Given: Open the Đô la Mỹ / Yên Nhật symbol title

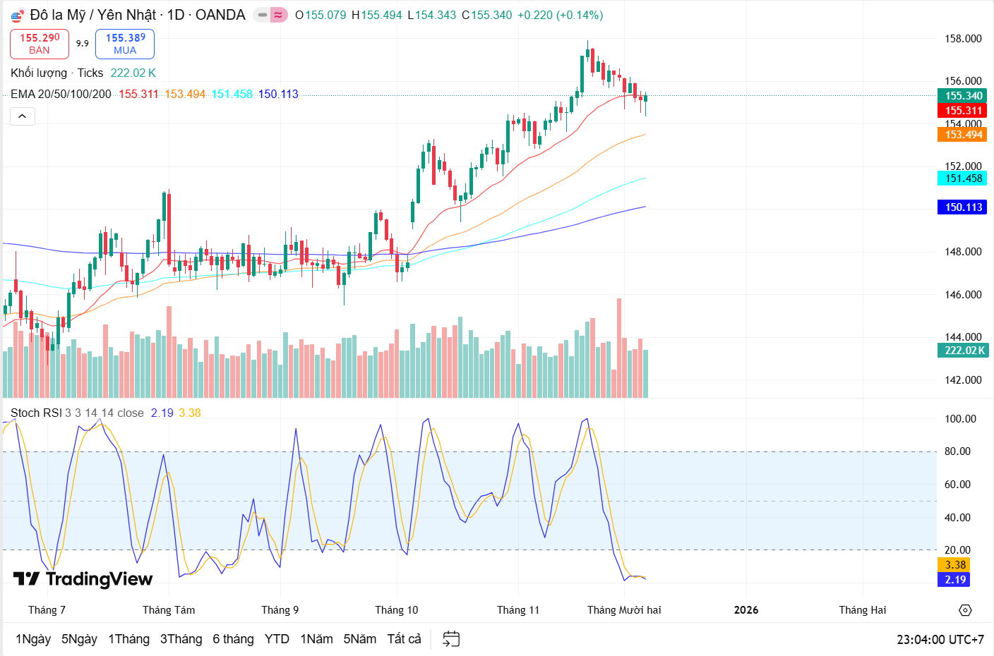Looking at the screenshot, I should point(137,15).
